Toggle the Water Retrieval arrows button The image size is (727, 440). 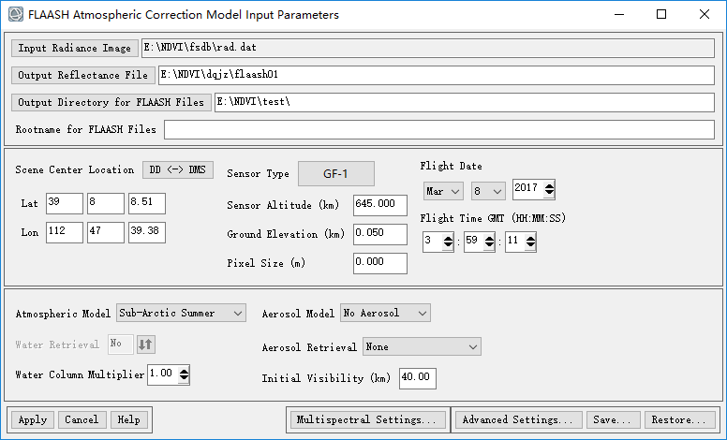[145, 345]
